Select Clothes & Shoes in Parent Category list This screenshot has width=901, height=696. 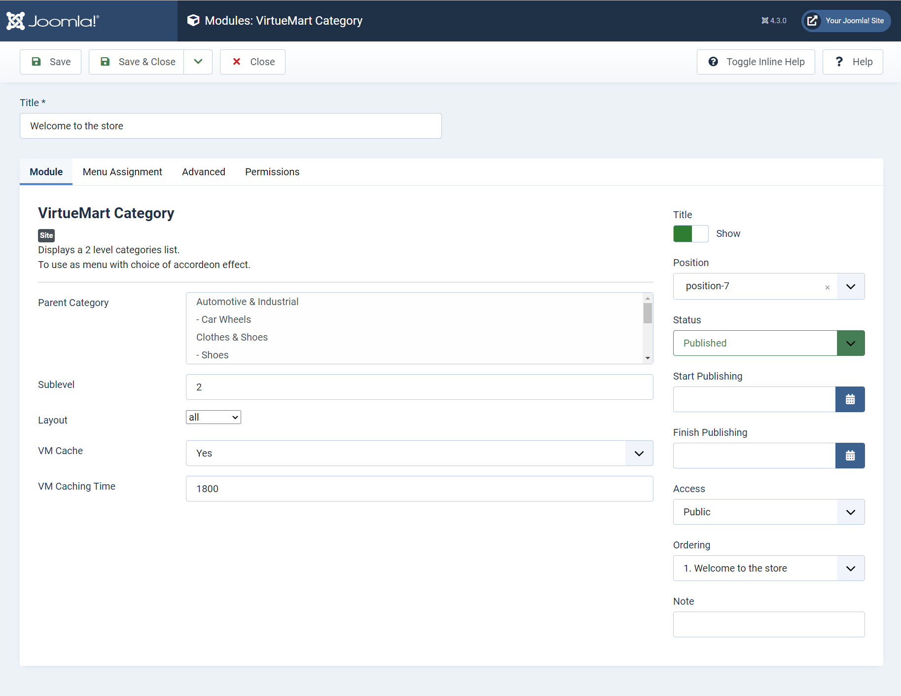232,337
